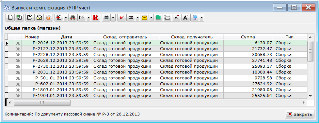Click the horizontal scrollbar right arrow
This screenshot has height=123, width=319.
[x=304, y=102]
